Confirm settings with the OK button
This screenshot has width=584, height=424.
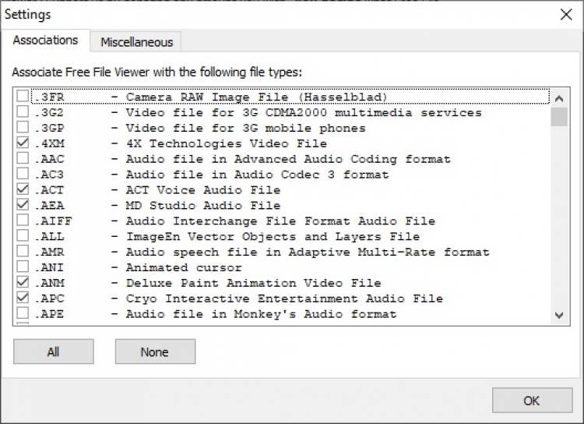click(532, 401)
